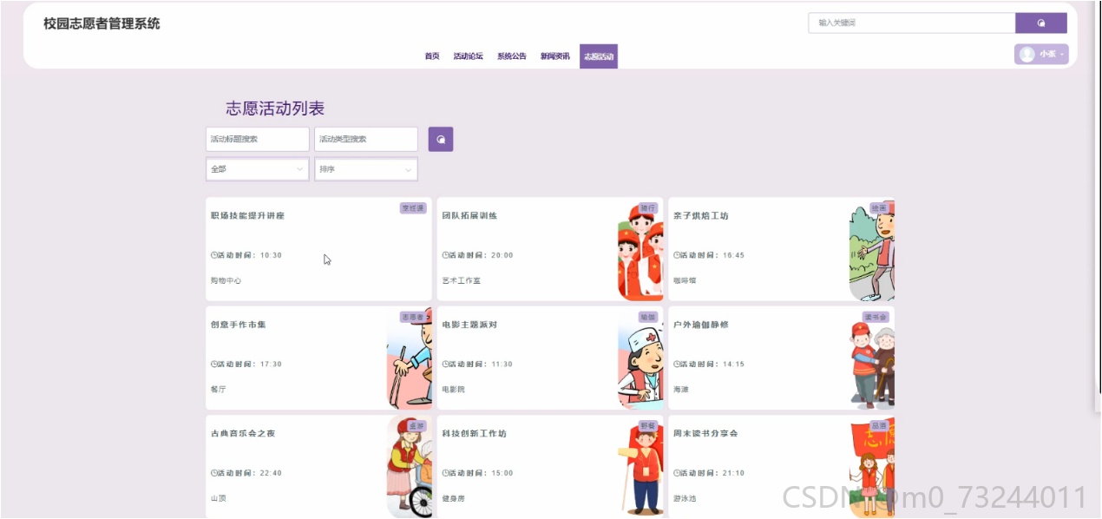Click the 户外瑜伽静修 card image
Image resolution: width=1102 pixels, height=519 pixels.
[x=872, y=359]
